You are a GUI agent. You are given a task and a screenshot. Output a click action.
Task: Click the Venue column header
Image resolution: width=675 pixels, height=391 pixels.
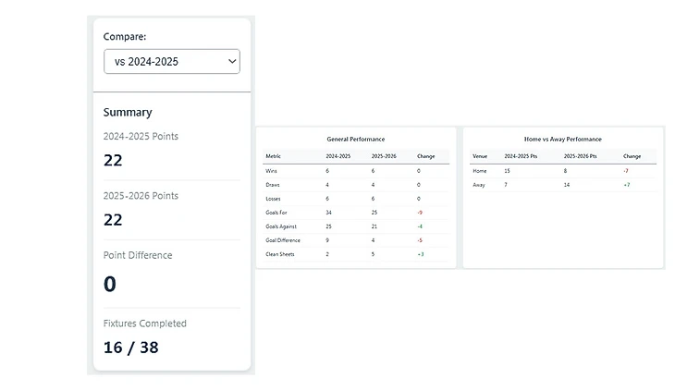[x=480, y=156]
